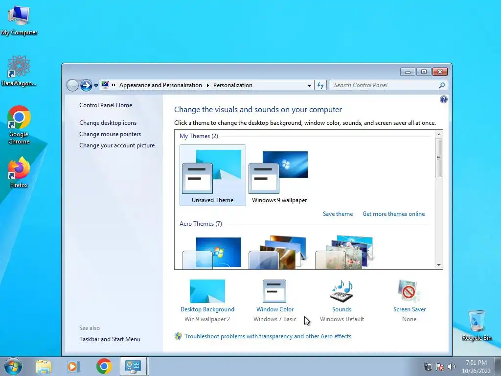Launch Firefox from the desktop
Image resolution: width=501 pixels, height=376 pixels.
[19, 172]
